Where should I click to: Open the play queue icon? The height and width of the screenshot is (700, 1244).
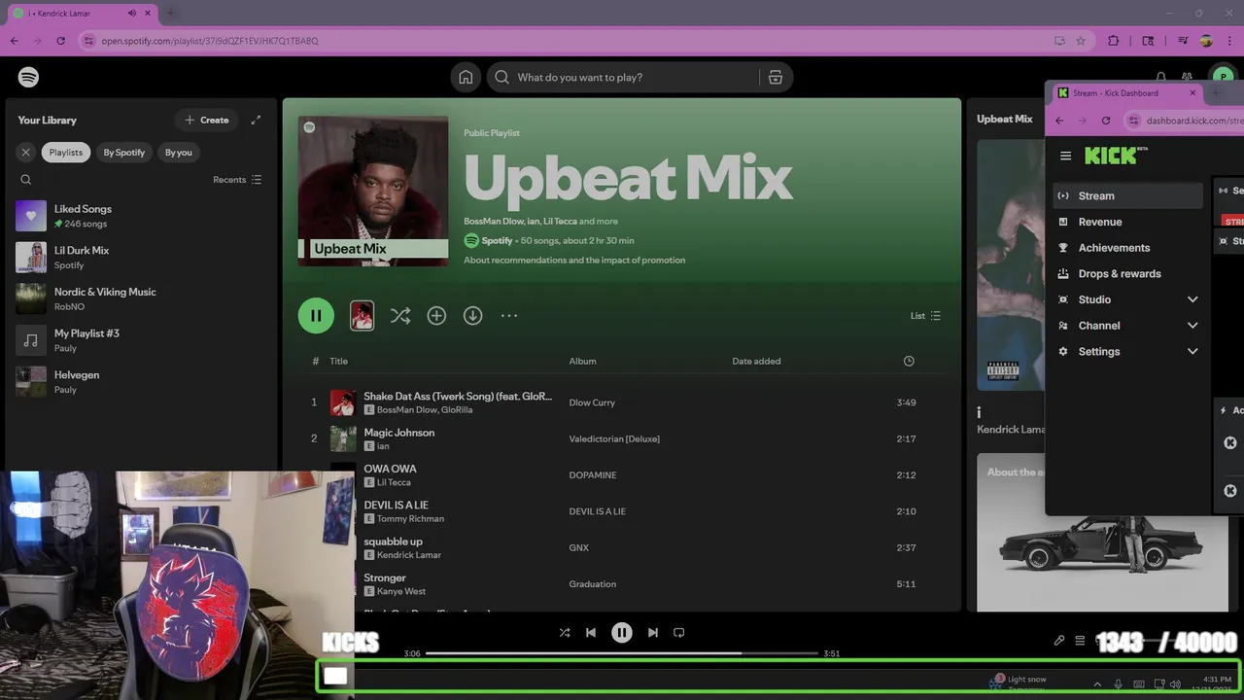(x=1080, y=641)
